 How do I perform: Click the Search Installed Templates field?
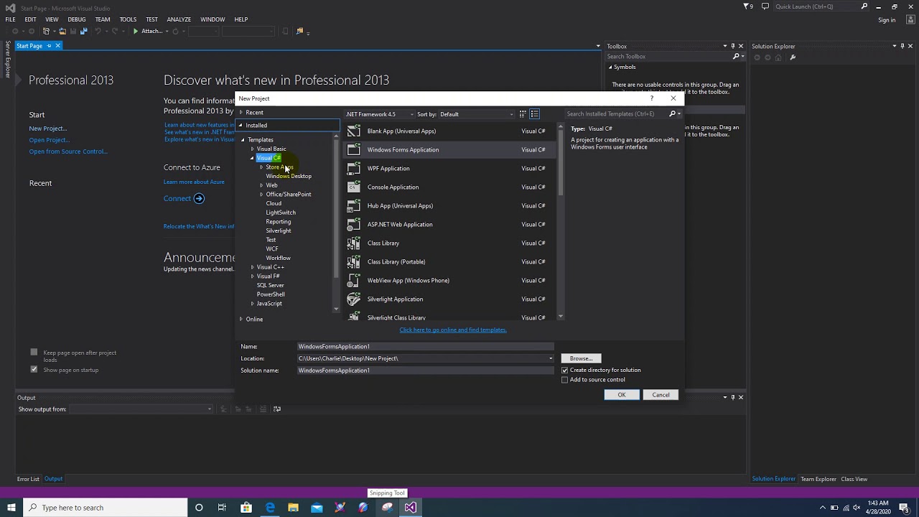click(x=617, y=113)
